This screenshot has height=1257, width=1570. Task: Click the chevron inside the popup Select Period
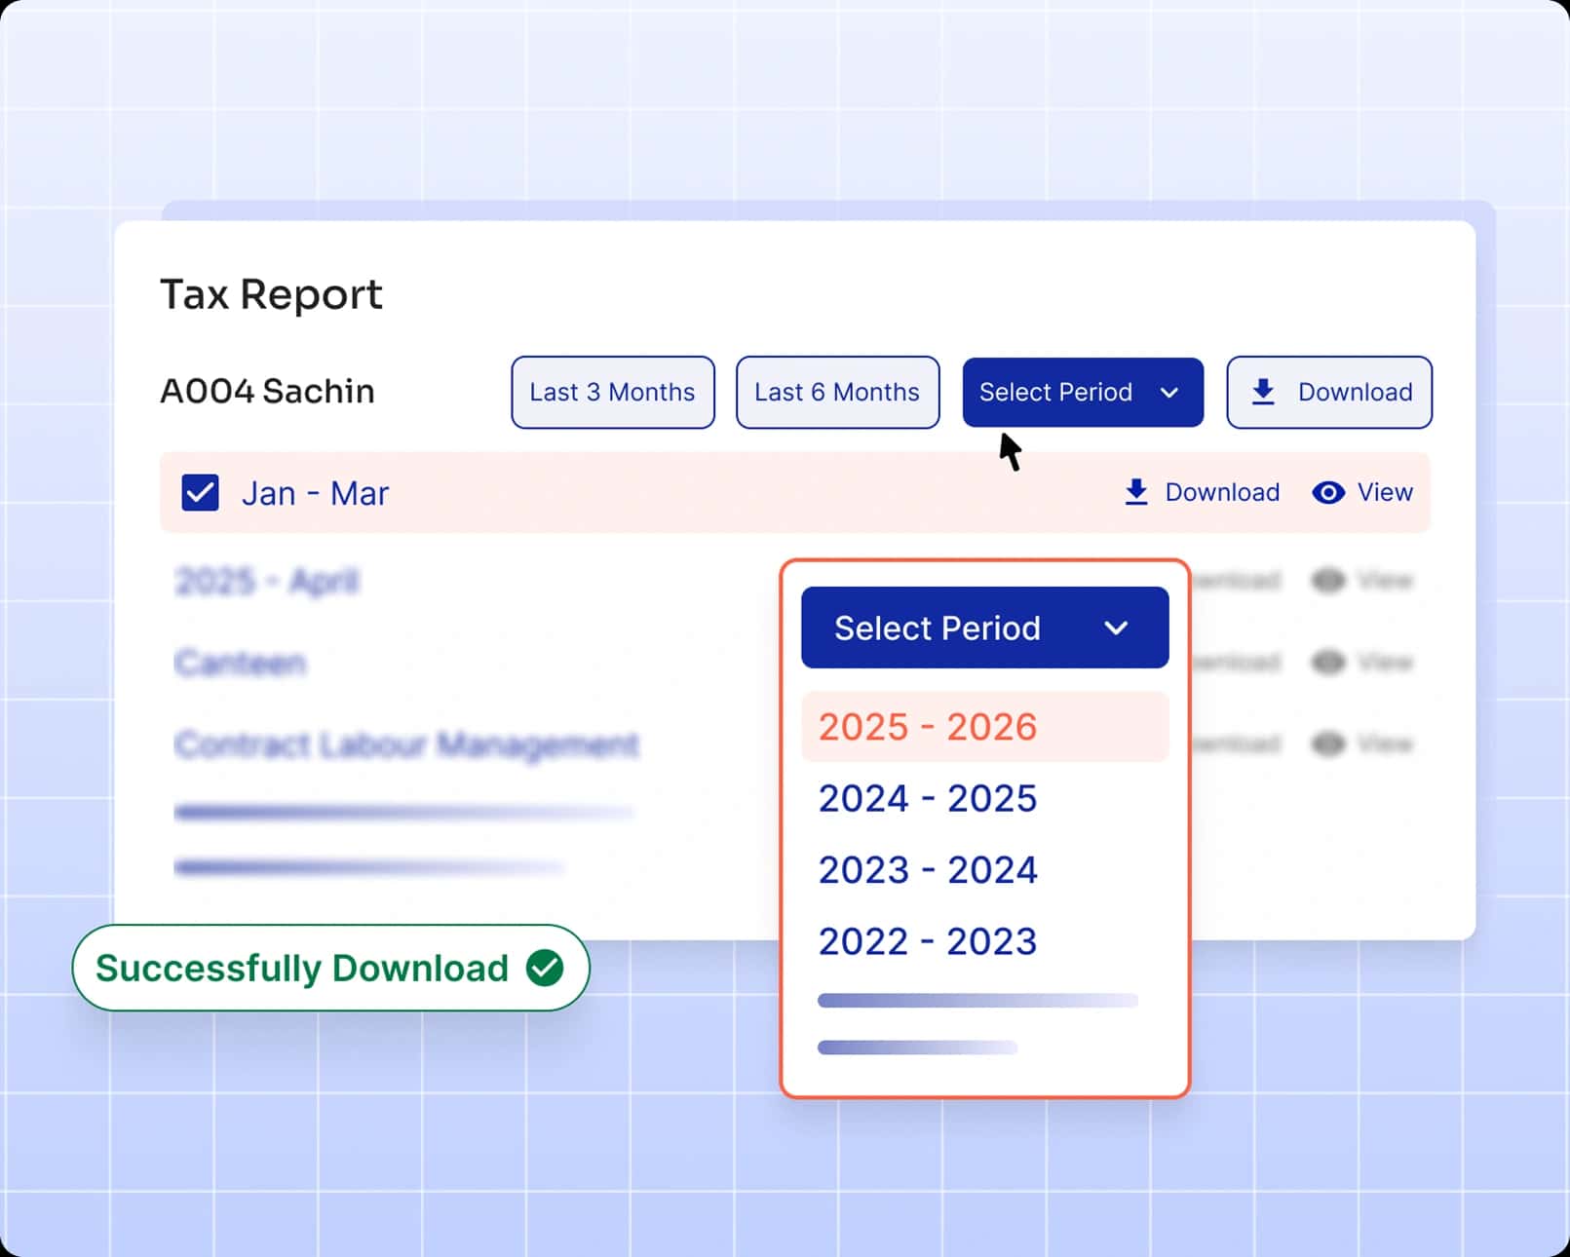(x=1118, y=627)
